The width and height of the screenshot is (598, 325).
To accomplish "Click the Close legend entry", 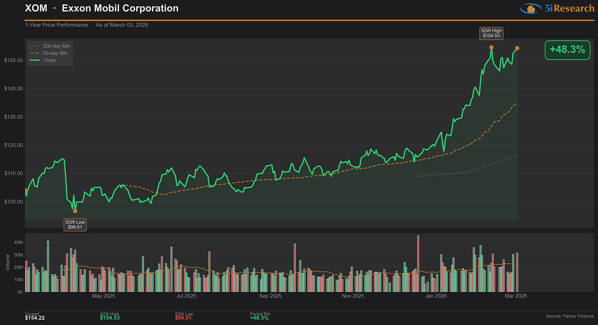I will (43, 60).
